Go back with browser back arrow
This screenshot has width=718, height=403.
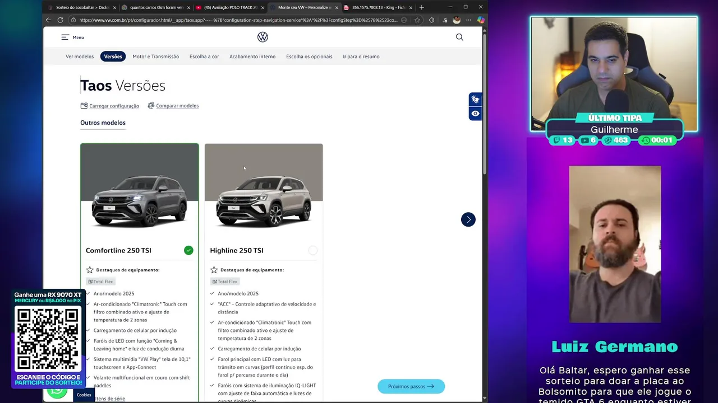click(48, 20)
